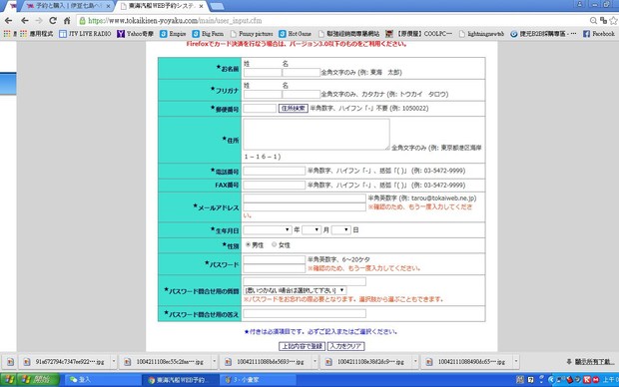Click the FAX番号 input field
This screenshot has width=619, height=387.
coord(275,185)
